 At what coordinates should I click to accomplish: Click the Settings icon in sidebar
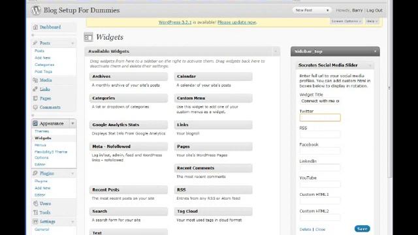(35, 222)
